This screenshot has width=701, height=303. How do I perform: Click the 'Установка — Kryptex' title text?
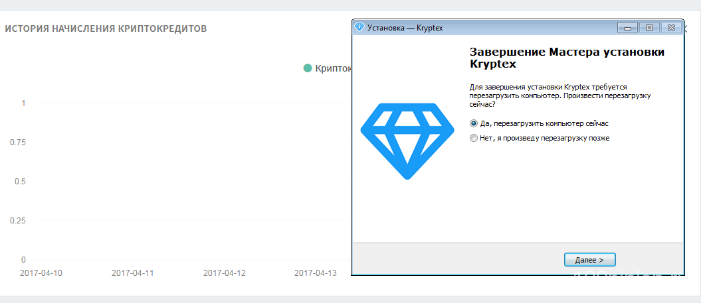pyautogui.click(x=405, y=28)
